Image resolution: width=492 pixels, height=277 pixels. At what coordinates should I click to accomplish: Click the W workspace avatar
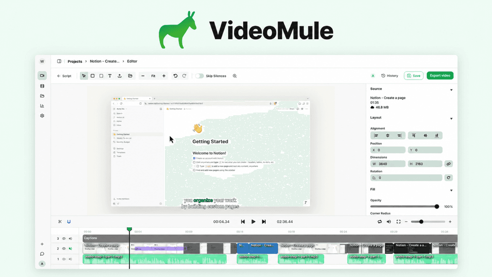[42, 61]
